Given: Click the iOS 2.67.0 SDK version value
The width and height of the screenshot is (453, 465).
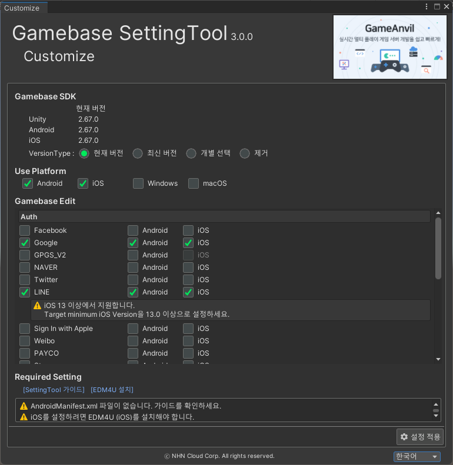Looking at the screenshot, I should [88, 140].
